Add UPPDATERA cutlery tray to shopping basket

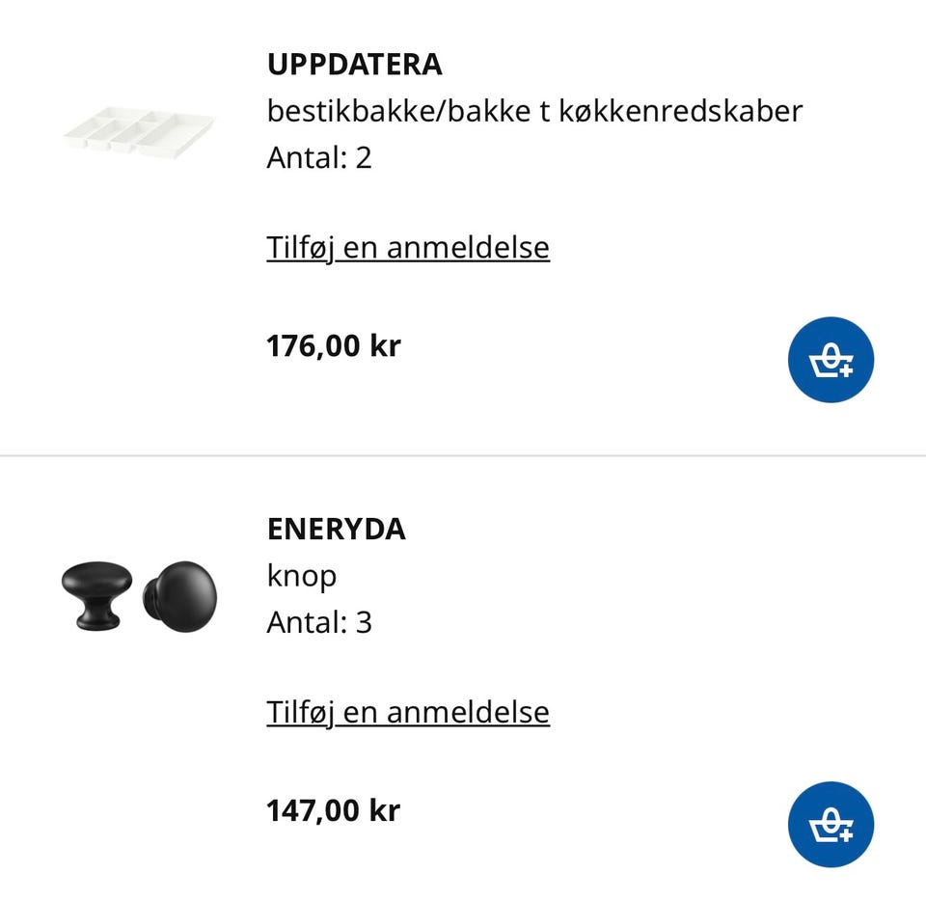coord(831,360)
